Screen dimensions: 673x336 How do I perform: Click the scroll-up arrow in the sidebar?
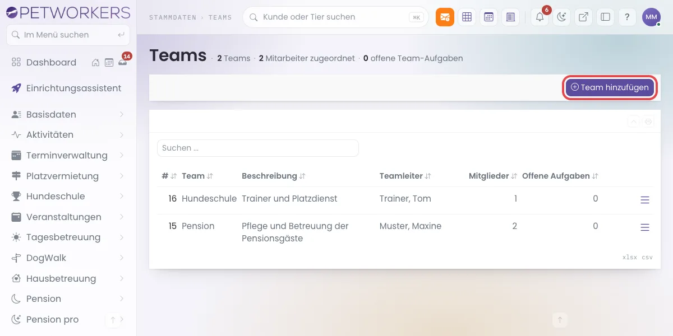pos(113,320)
